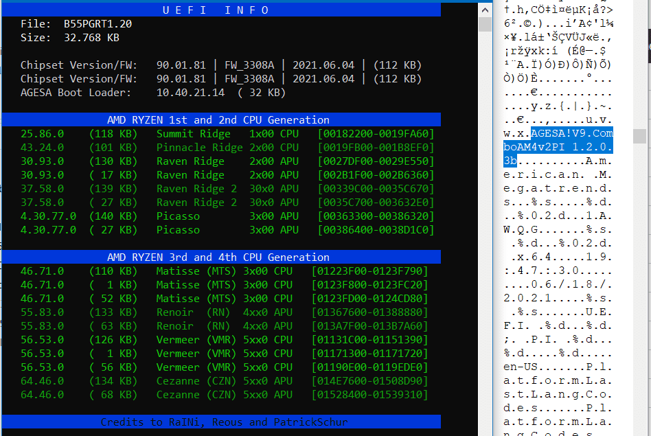Image resolution: width=651 pixels, height=436 pixels.
Task: Click the file name B55PGRT1.20
Action: [x=98, y=23]
